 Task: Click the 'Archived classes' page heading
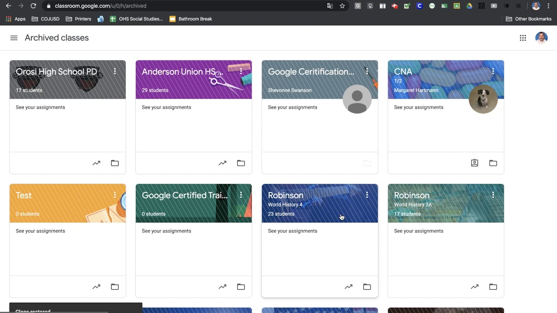[x=57, y=38]
